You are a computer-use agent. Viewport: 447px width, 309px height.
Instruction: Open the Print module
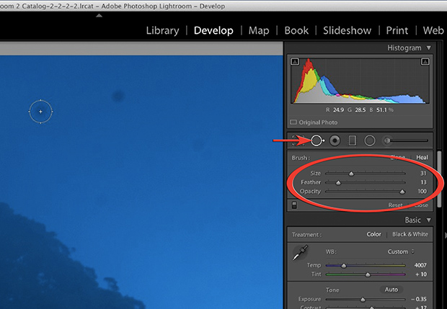(397, 30)
